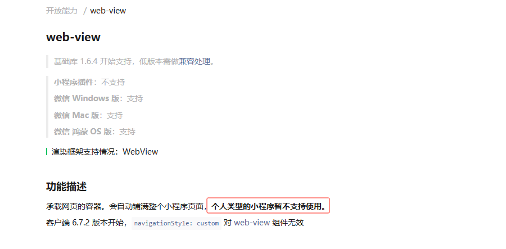
Task: Open the 开放能力 breadcrumb link
Action: (x=62, y=11)
